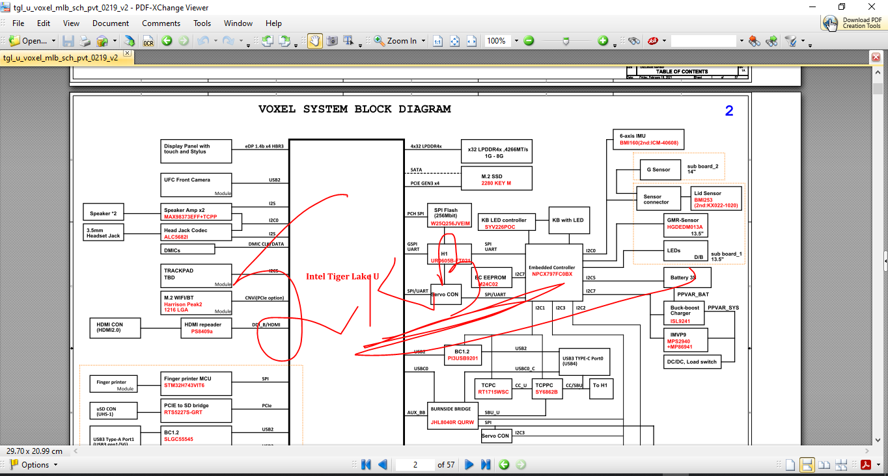
Task: Select the Select Text tool
Action: point(348,40)
